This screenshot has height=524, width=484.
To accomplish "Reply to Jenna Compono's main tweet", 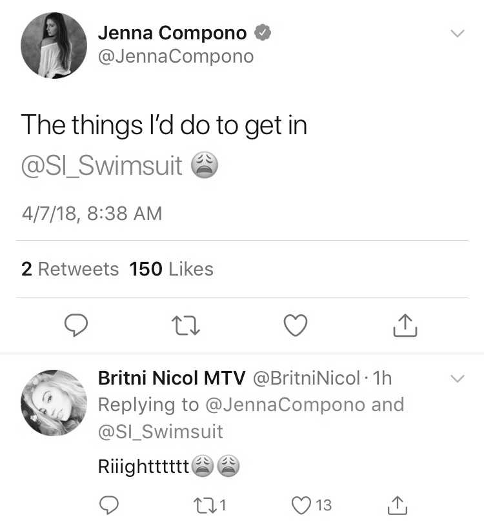I will pos(76,325).
